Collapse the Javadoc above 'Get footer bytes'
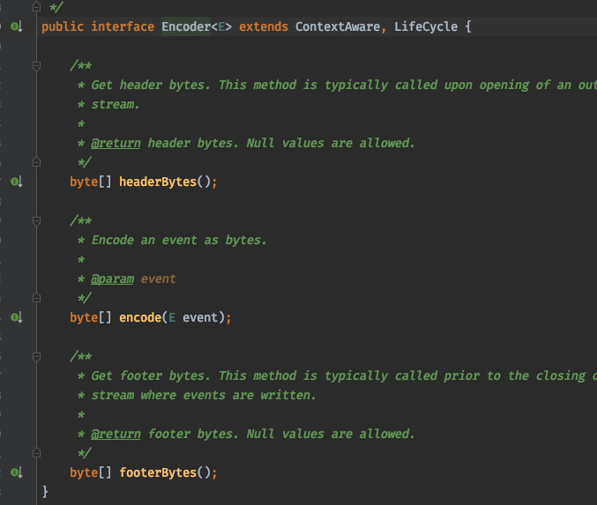Image resolution: width=597 pixels, height=505 pixels. coord(36,357)
